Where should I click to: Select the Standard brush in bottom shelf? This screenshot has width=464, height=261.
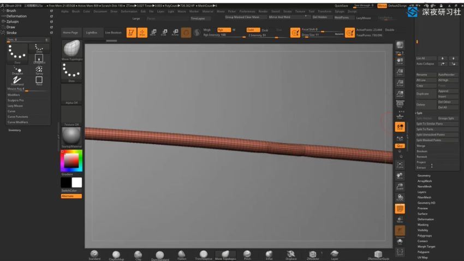(94, 255)
